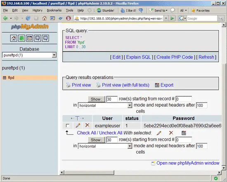Click the upper rows count field showing 30
The width and height of the screenshot is (227, 182).
tap(112, 99)
